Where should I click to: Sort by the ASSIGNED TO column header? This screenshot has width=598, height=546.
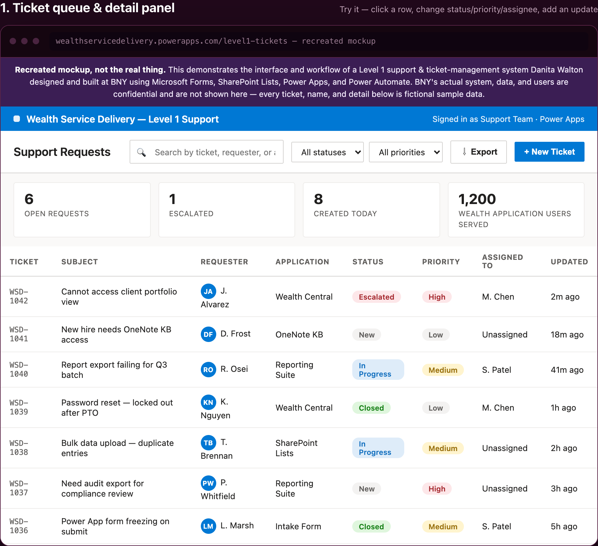(502, 261)
